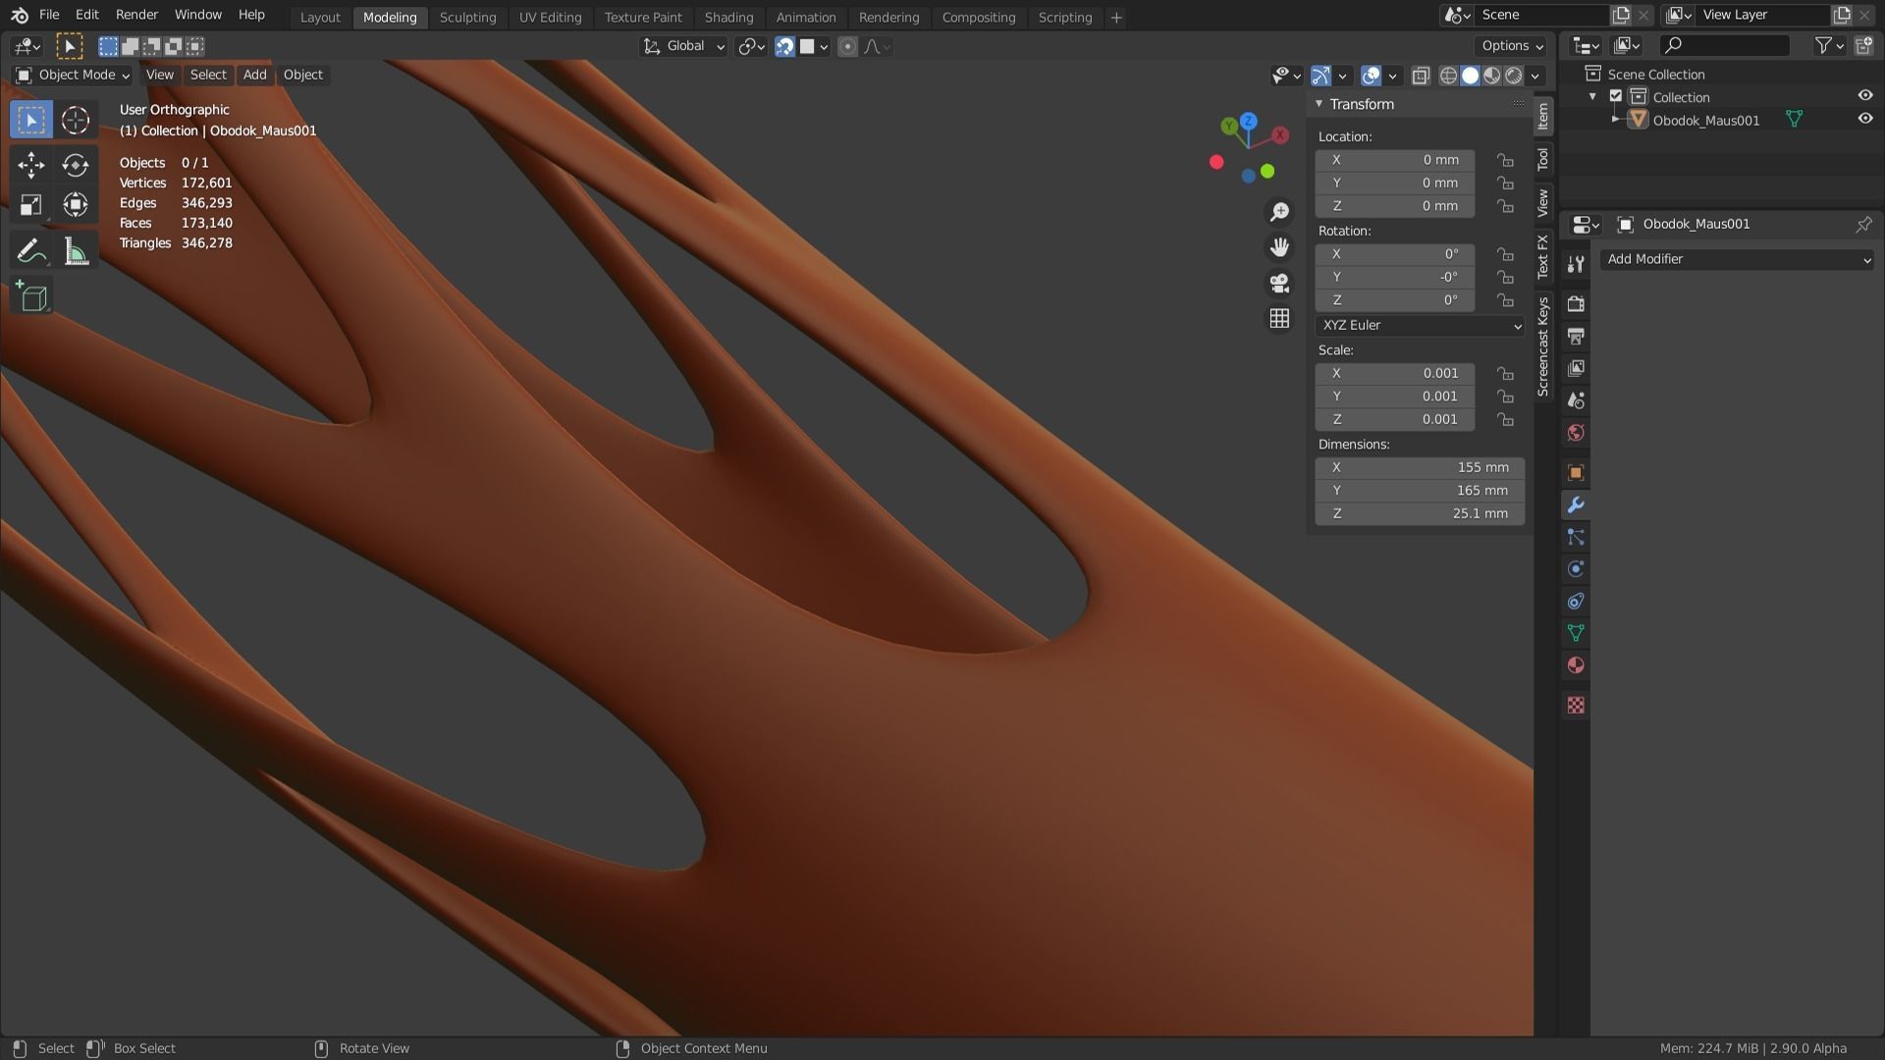Hide Obodok_Maus001 using its eye icon
Image resolution: width=1885 pixels, height=1060 pixels.
point(1864,119)
